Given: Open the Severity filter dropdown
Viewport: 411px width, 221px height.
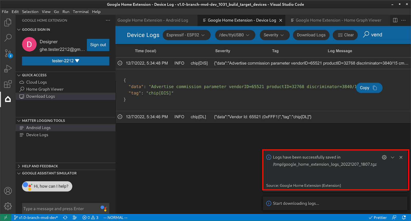Looking at the screenshot, I should click(x=274, y=35).
